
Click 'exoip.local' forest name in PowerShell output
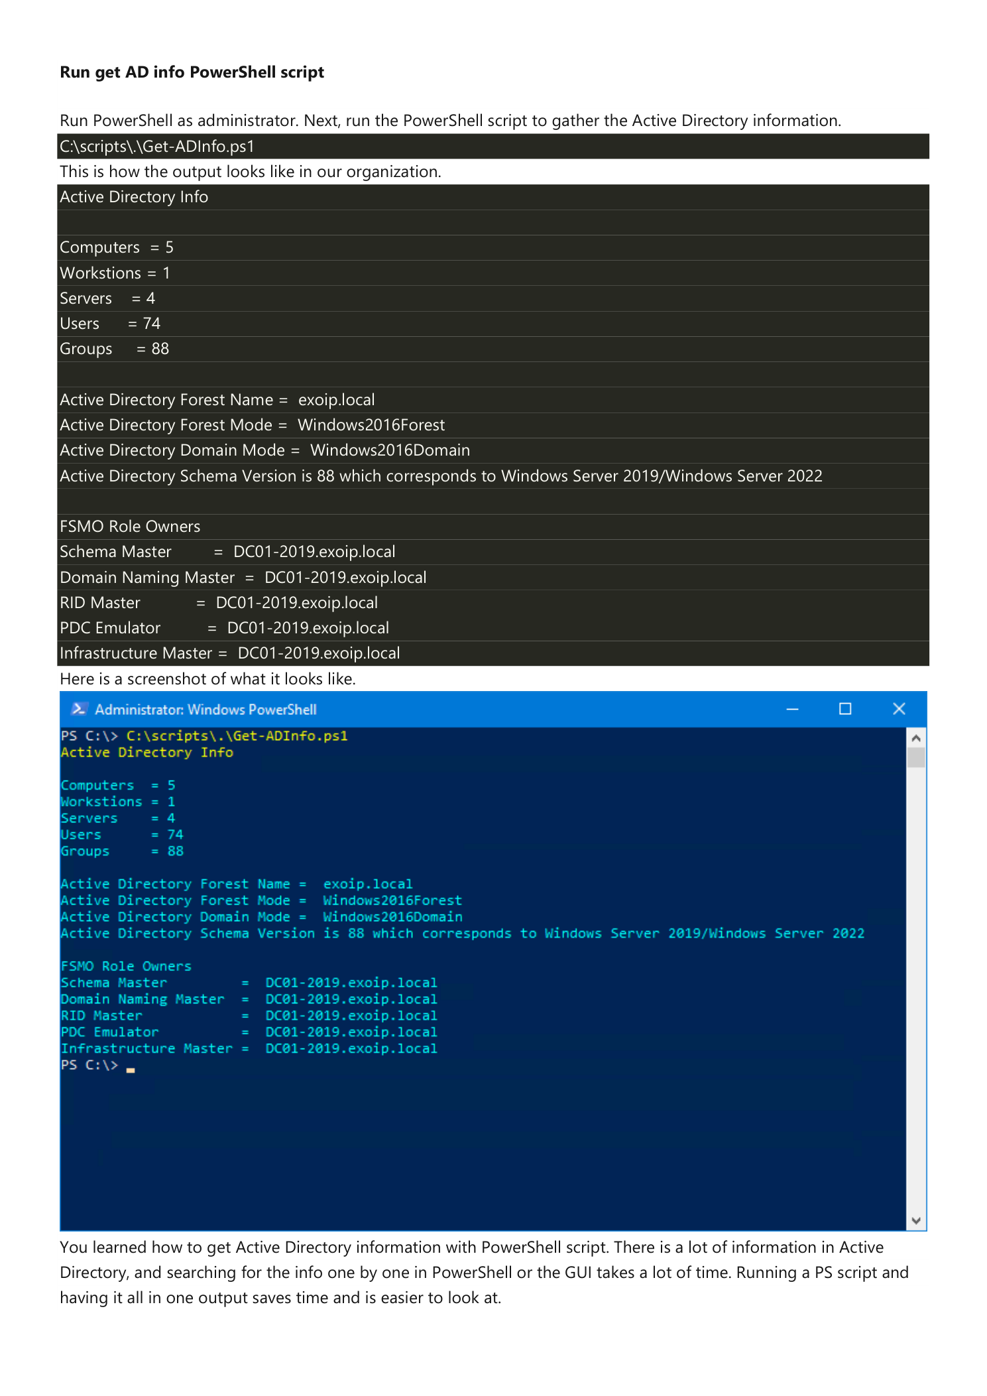tap(368, 884)
